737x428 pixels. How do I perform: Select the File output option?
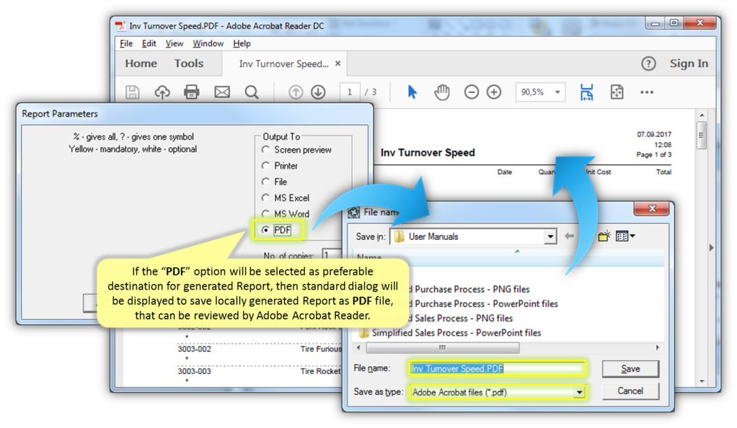tap(275, 182)
